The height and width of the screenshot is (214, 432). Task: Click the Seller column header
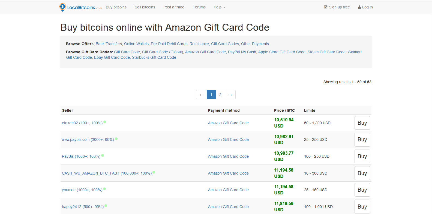pos(68,110)
